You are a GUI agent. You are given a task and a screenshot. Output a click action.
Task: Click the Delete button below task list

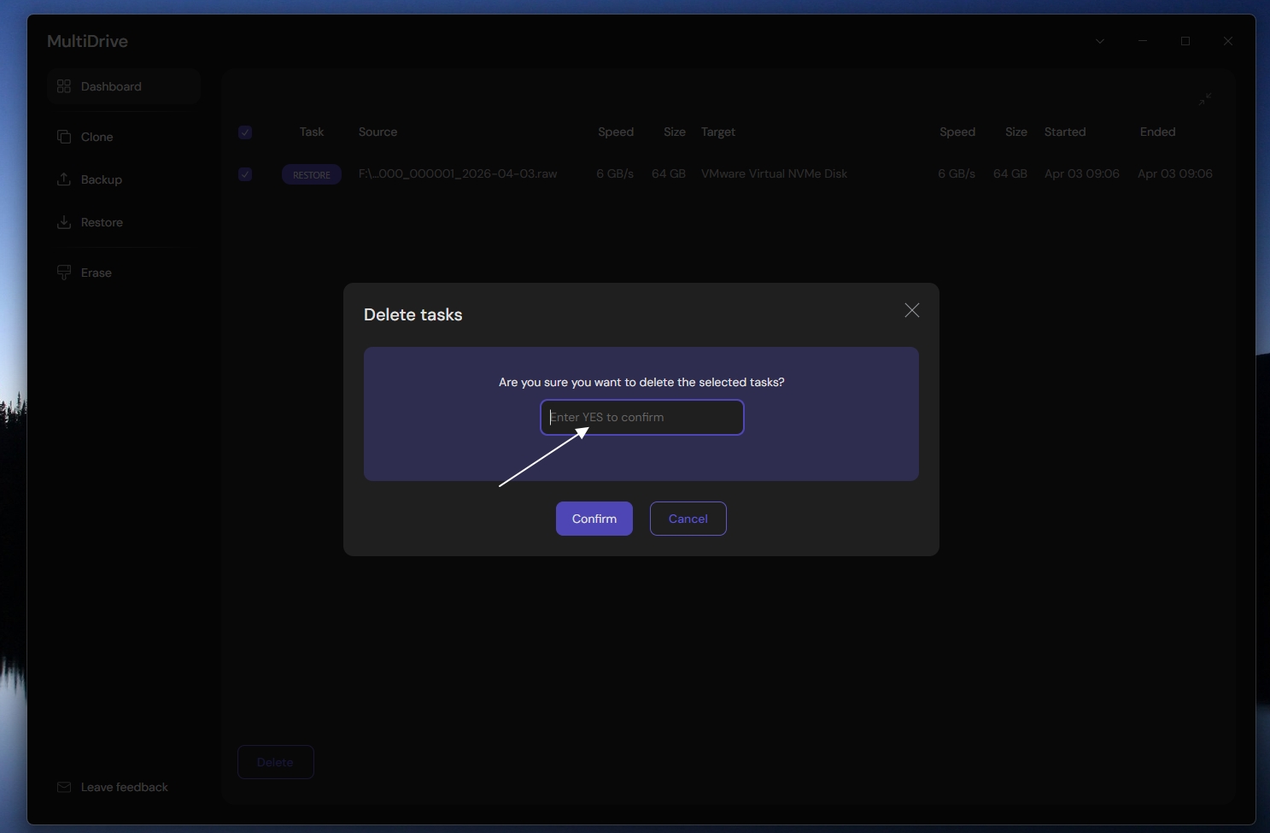[275, 762]
